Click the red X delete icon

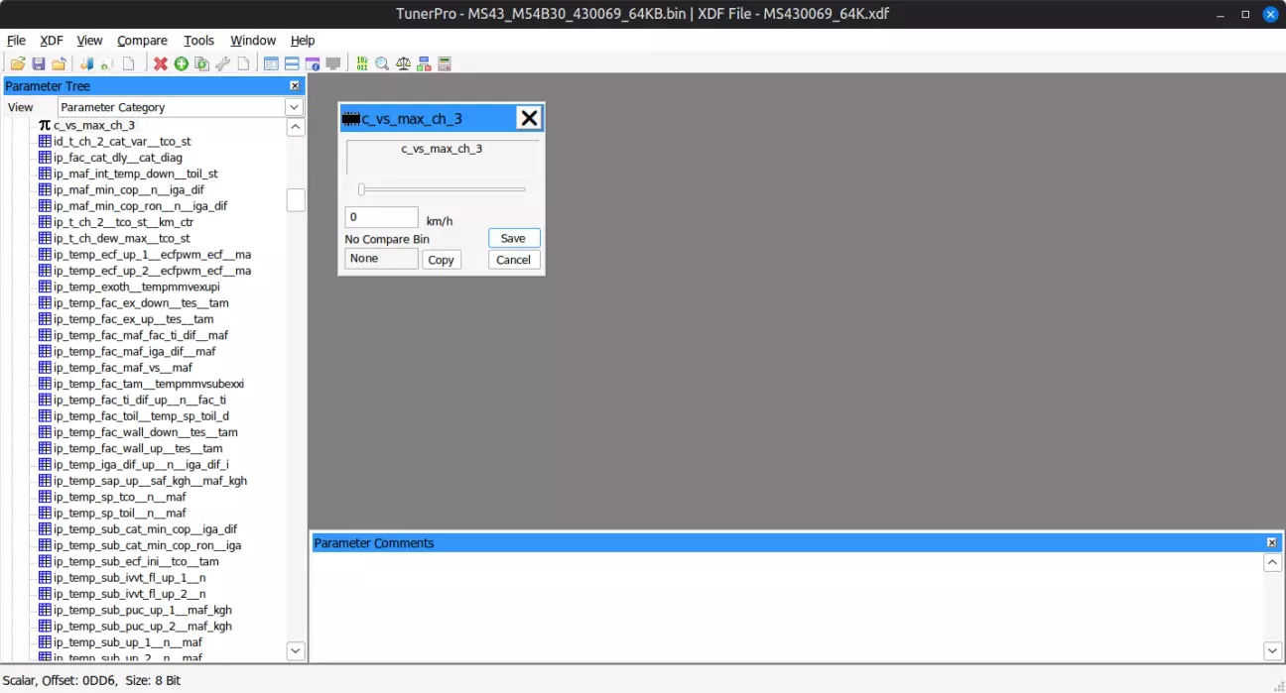(x=160, y=63)
